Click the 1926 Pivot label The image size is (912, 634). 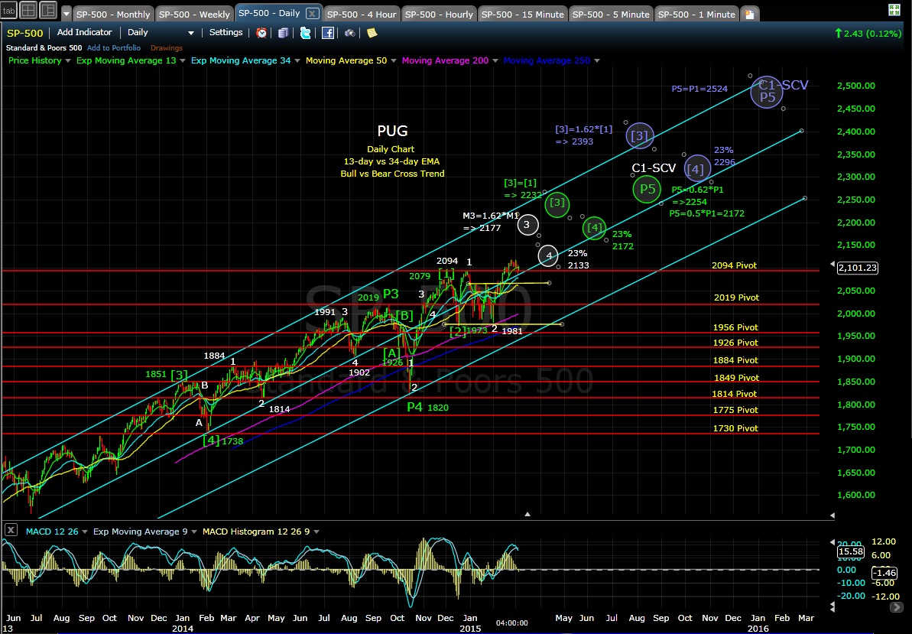[x=735, y=343]
